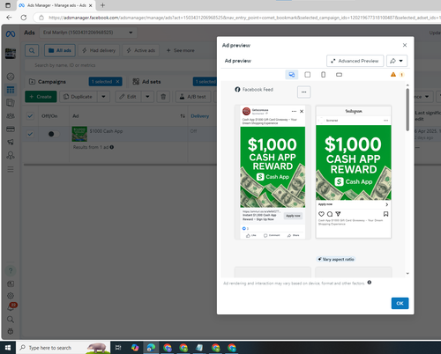Open the settings gear in sidebar
This screenshot has height=354, width=441.
click(11, 296)
